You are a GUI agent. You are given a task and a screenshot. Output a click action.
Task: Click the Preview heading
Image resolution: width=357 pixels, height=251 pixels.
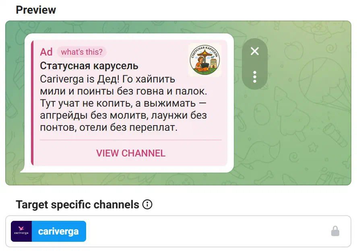click(x=36, y=10)
